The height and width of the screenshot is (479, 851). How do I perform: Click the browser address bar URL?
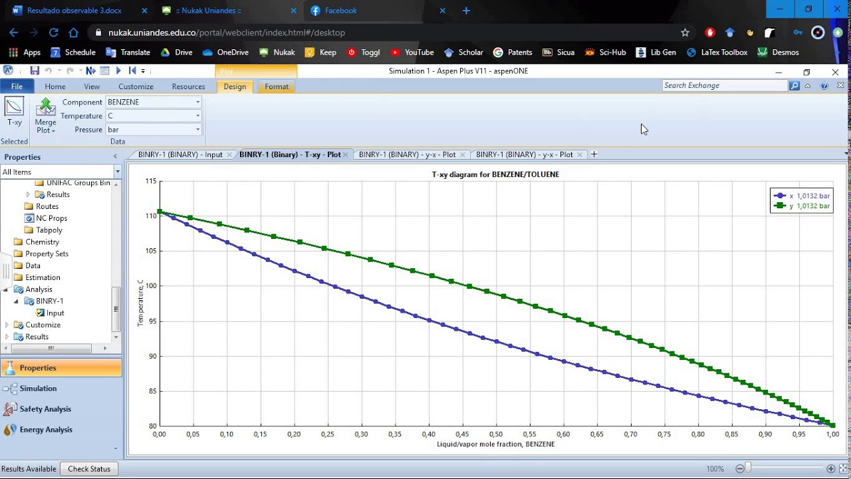point(227,33)
